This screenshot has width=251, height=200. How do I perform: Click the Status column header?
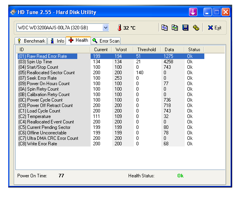(x=194, y=50)
